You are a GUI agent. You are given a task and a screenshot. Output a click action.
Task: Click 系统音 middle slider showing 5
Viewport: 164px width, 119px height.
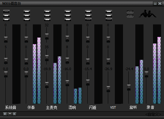click(x=6, y=61)
